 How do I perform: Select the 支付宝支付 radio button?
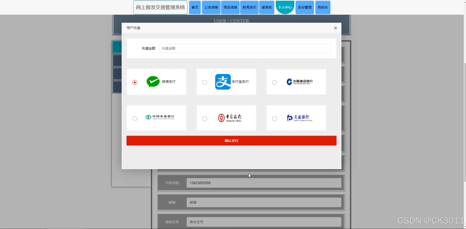point(205,82)
